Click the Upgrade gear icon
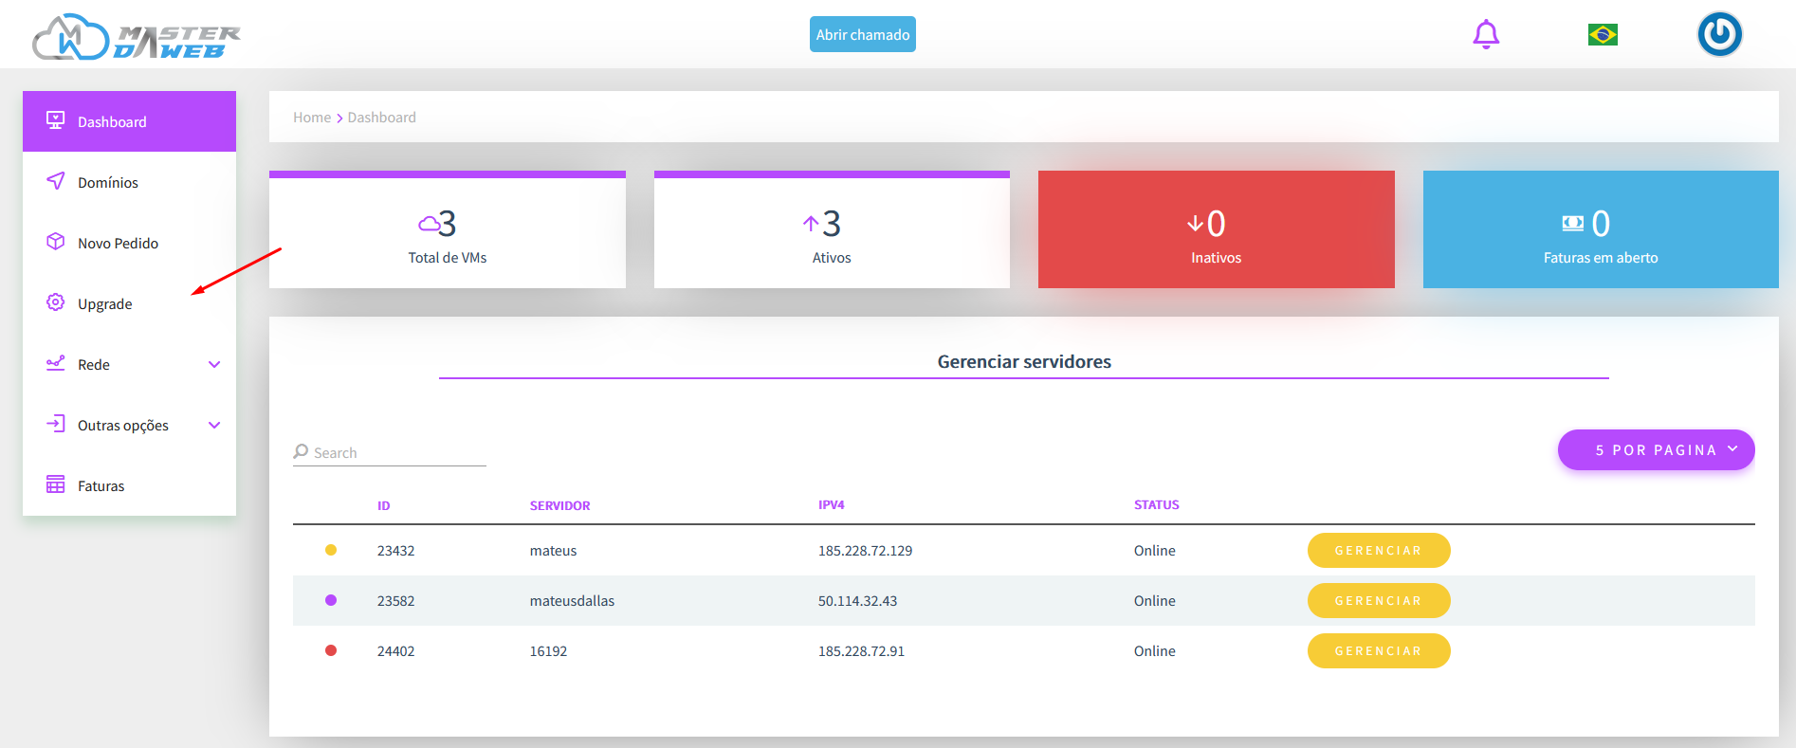Image resolution: width=1796 pixels, height=748 pixels. 56,302
